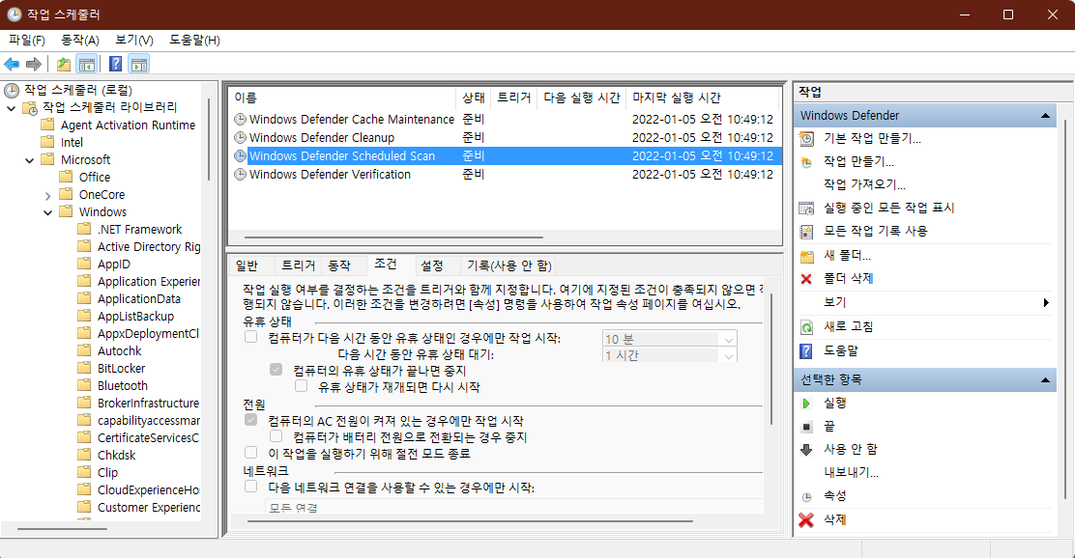Image resolution: width=1075 pixels, height=558 pixels.
Task: Toggle the action pane visibility icon
Action: click(140, 65)
